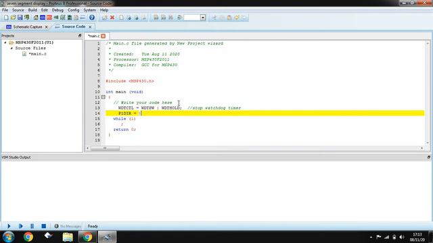Open the Source menu
Image resolution: width=433 pixels, height=243 pixels.
tap(18, 10)
